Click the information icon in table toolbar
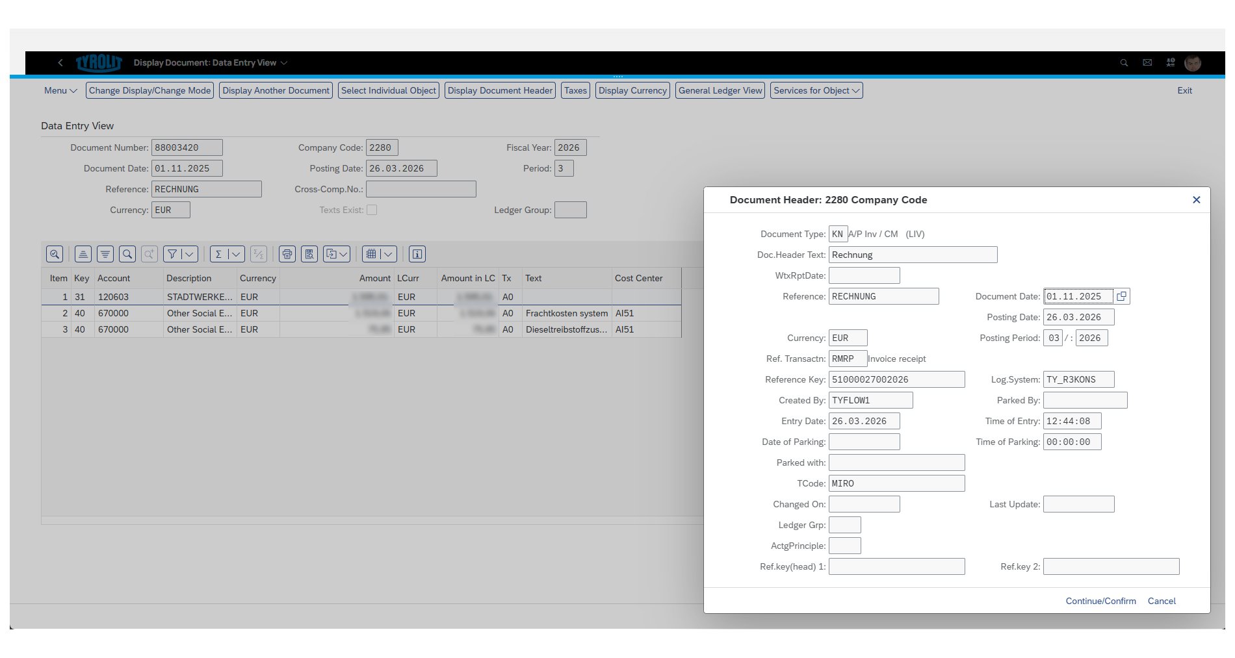This screenshot has height=658, width=1235. (x=417, y=254)
